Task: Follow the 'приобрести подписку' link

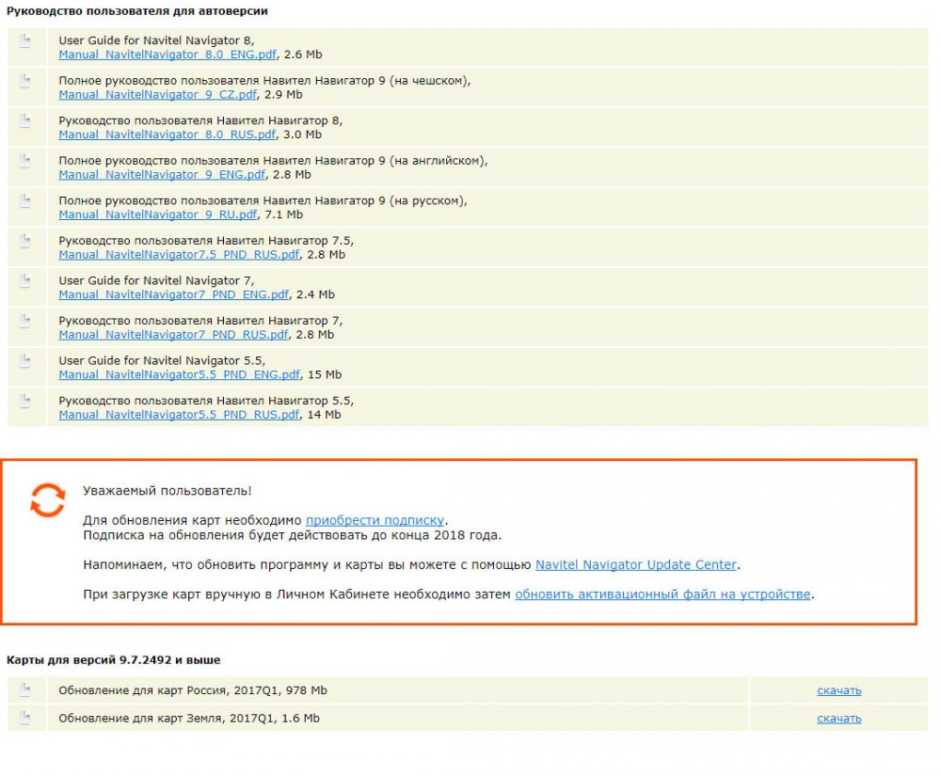Action: (375, 519)
